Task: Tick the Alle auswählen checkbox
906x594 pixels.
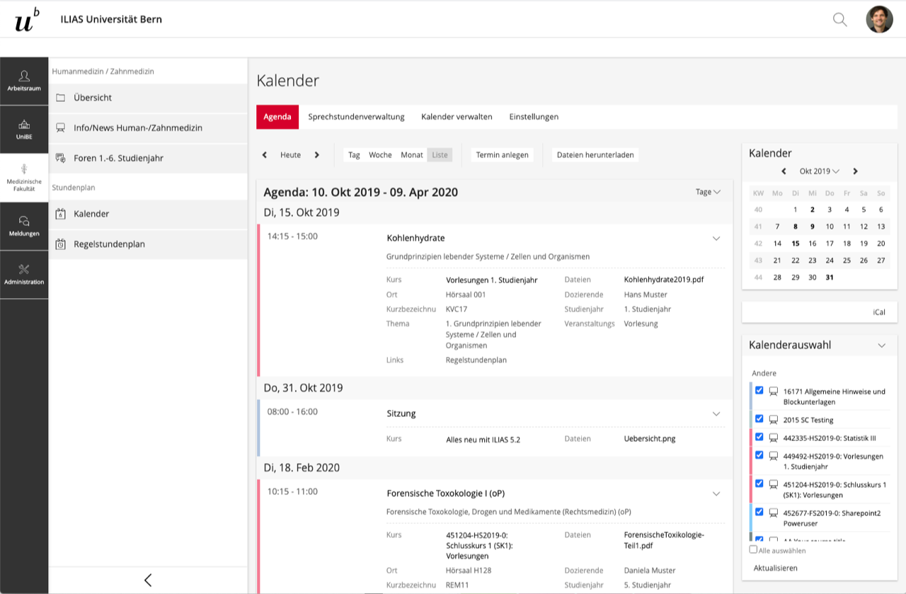Action: (753, 549)
